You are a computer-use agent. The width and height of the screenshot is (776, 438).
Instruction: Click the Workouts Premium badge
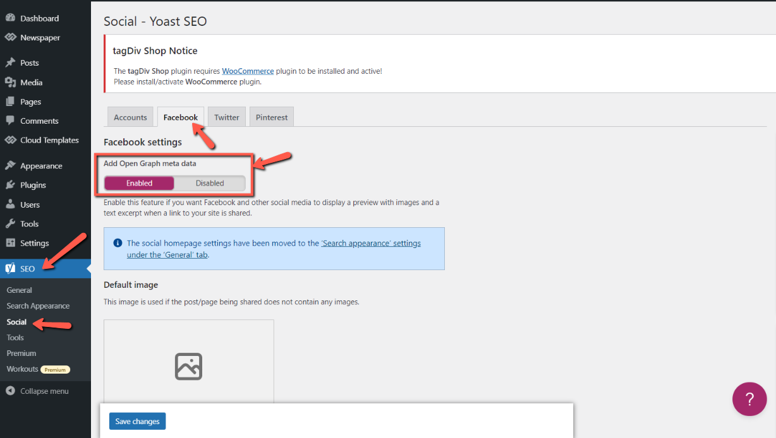click(55, 369)
